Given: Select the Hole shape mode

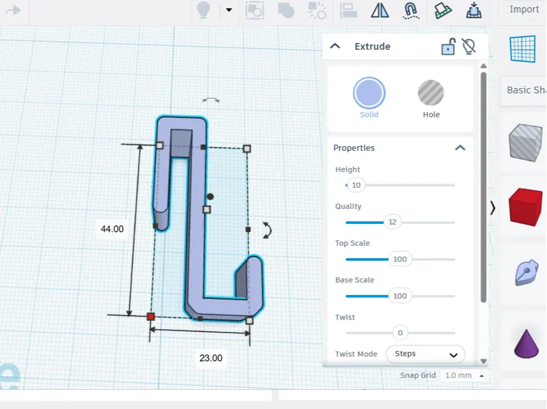Looking at the screenshot, I should click(x=431, y=99).
